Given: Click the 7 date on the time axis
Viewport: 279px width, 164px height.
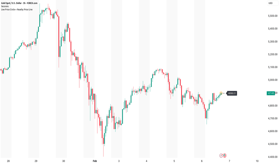Looking at the screenshot, I should tap(230, 161).
